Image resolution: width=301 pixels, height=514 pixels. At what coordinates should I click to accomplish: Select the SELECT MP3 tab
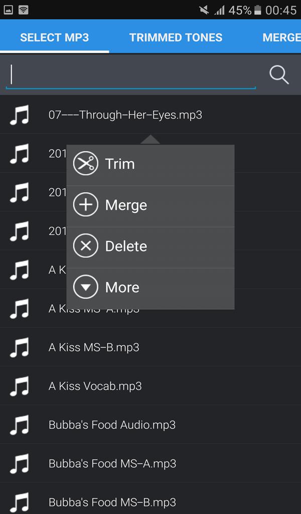55,37
